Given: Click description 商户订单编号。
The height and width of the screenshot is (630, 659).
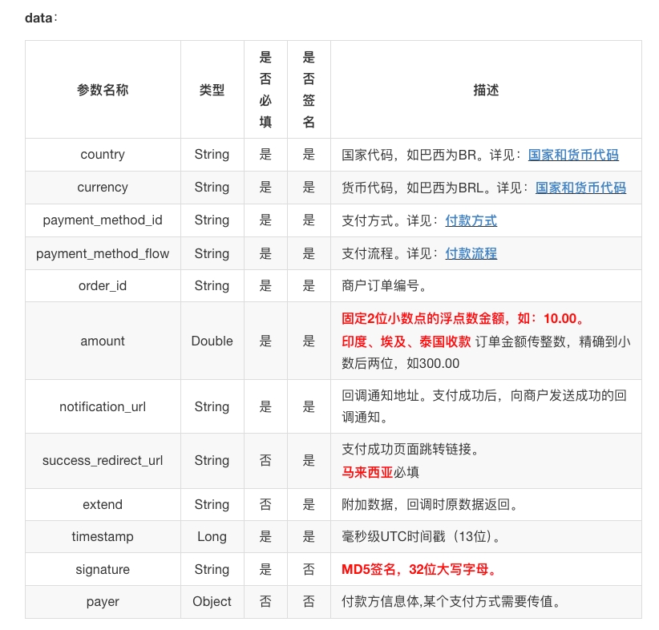Looking at the screenshot, I should click(x=385, y=286).
